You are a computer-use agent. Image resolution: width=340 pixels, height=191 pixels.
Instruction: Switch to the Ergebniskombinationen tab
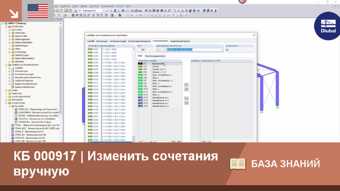point(180,41)
